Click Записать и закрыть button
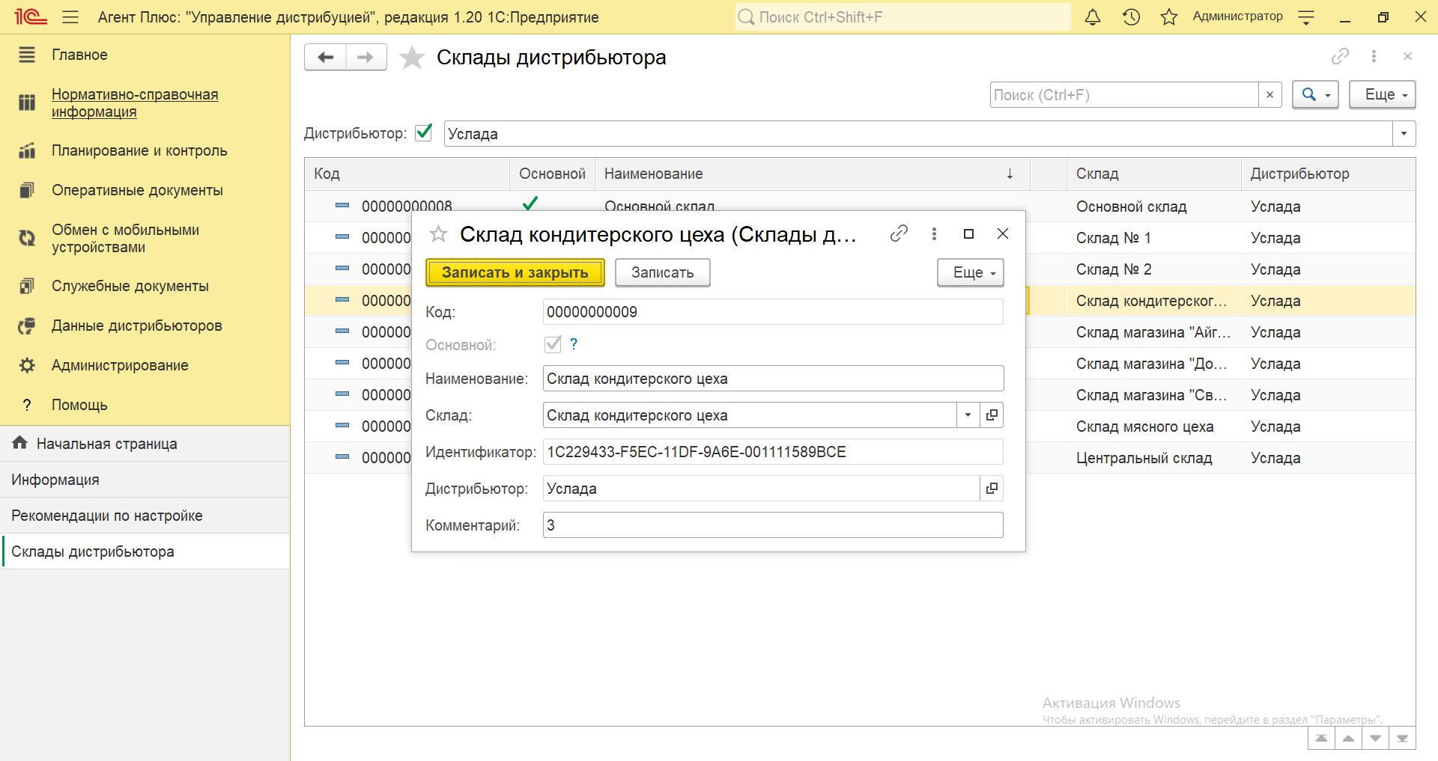Image resolution: width=1438 pixels, height=761 pixels. tap(515, 272)
